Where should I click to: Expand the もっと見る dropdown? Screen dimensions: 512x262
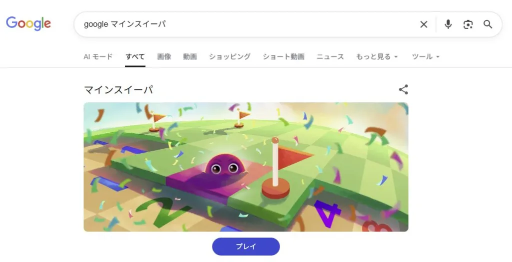coord(377,57)
